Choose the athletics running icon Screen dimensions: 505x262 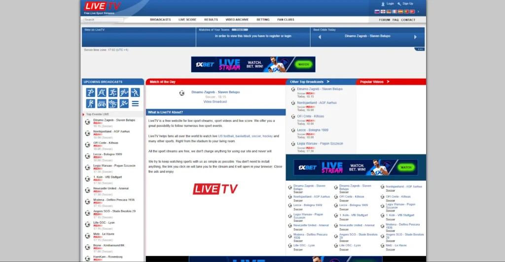point(124,104)
